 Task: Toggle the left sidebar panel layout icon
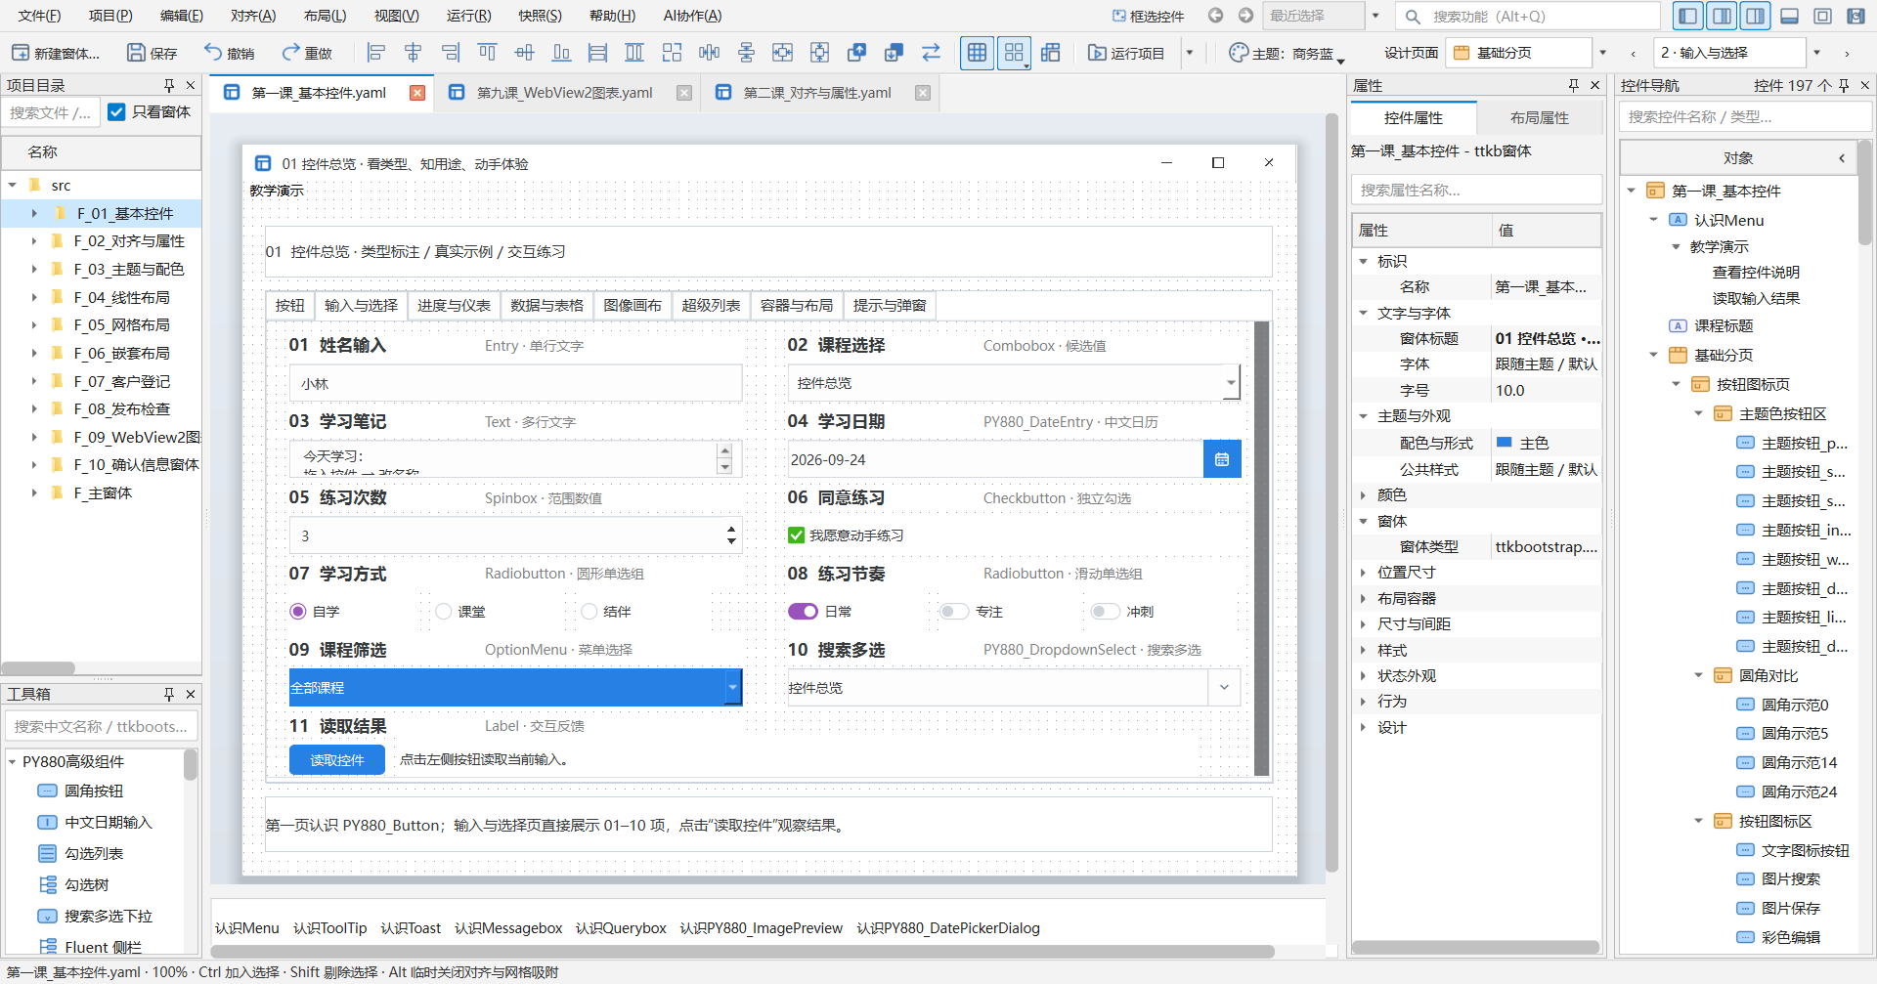pyautogui.click(x=1687, y=16)
